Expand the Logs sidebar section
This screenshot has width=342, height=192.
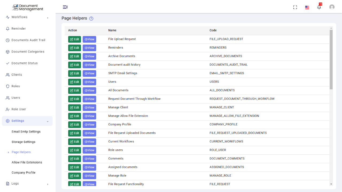(48, 184)
